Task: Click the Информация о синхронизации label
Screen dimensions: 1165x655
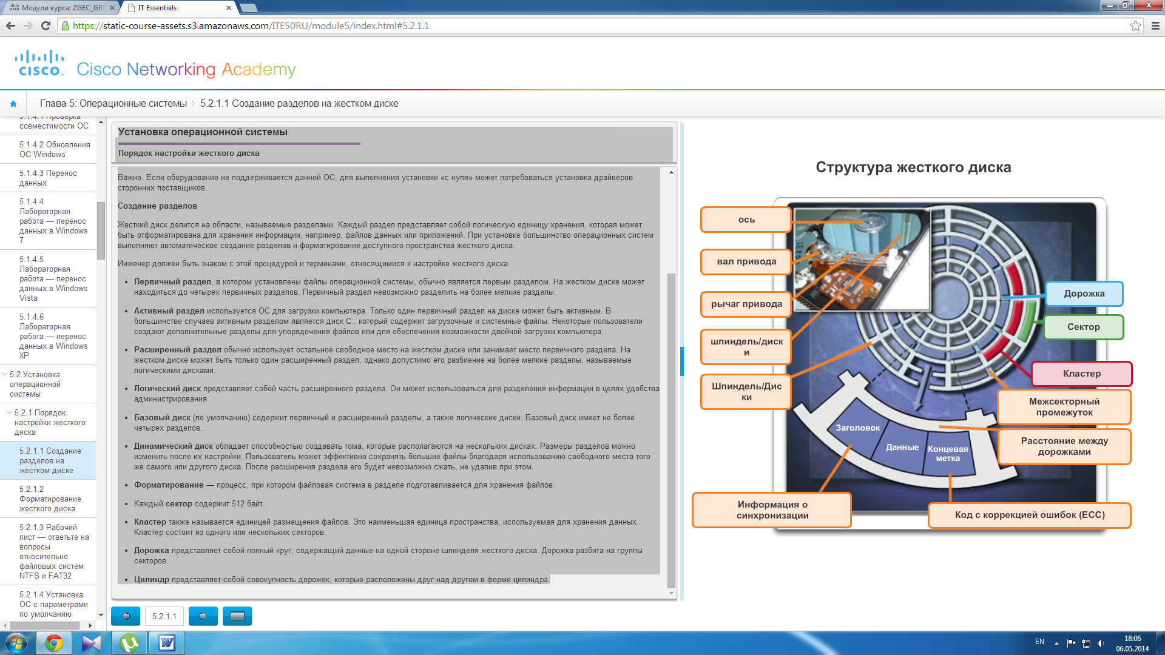Action: [x=772, y=510]
